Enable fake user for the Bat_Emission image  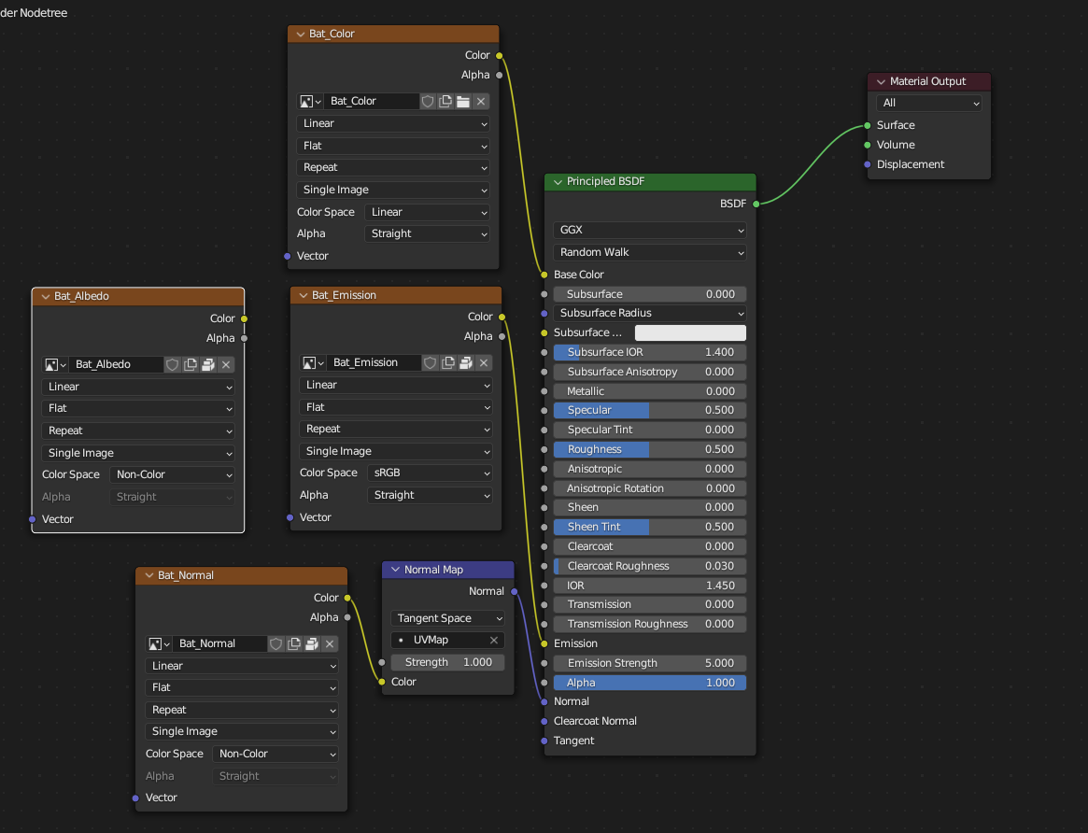click(431, 362)
